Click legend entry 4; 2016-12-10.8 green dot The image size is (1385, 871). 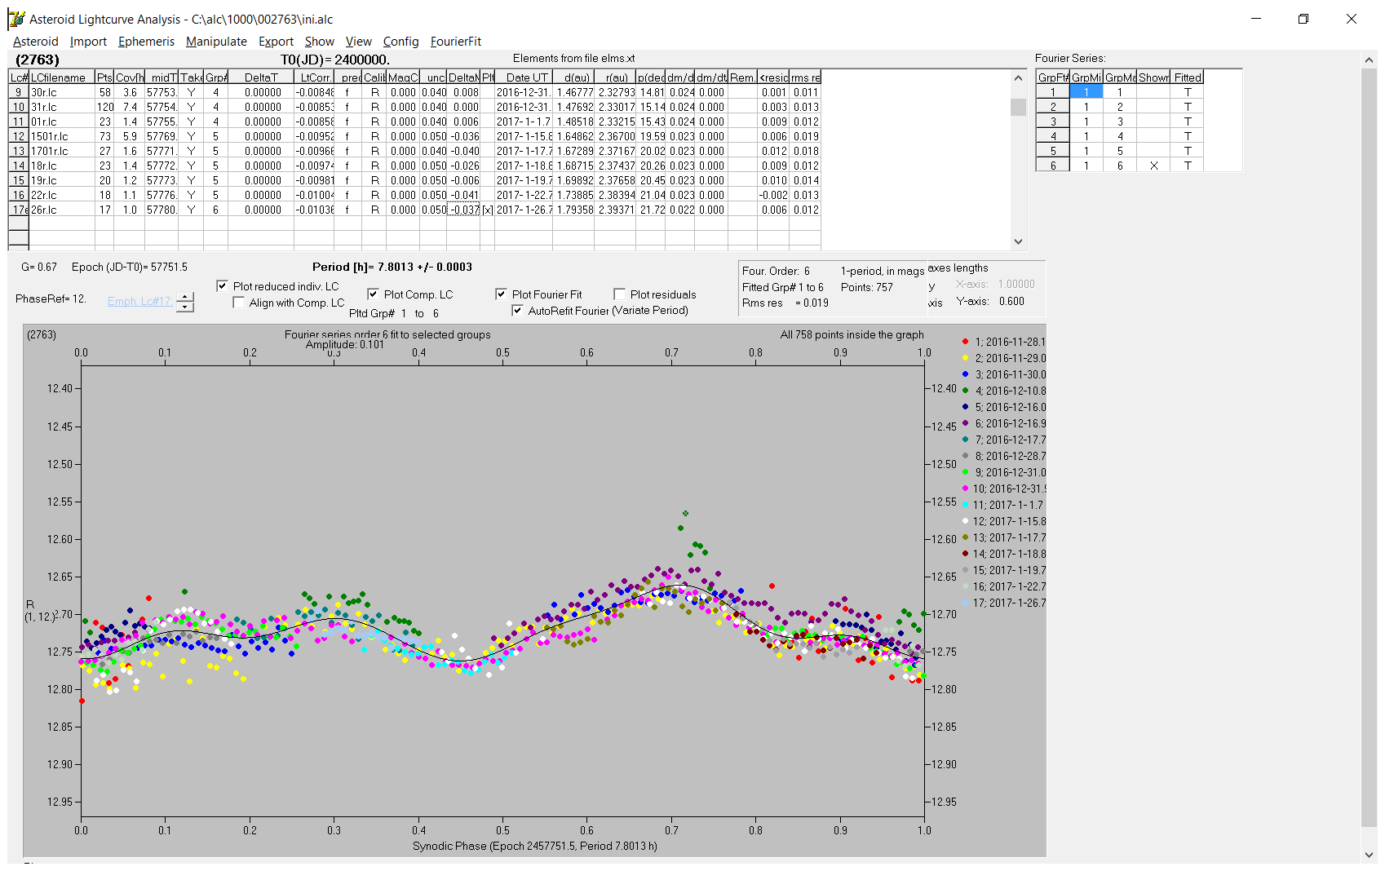click(966, 391)
